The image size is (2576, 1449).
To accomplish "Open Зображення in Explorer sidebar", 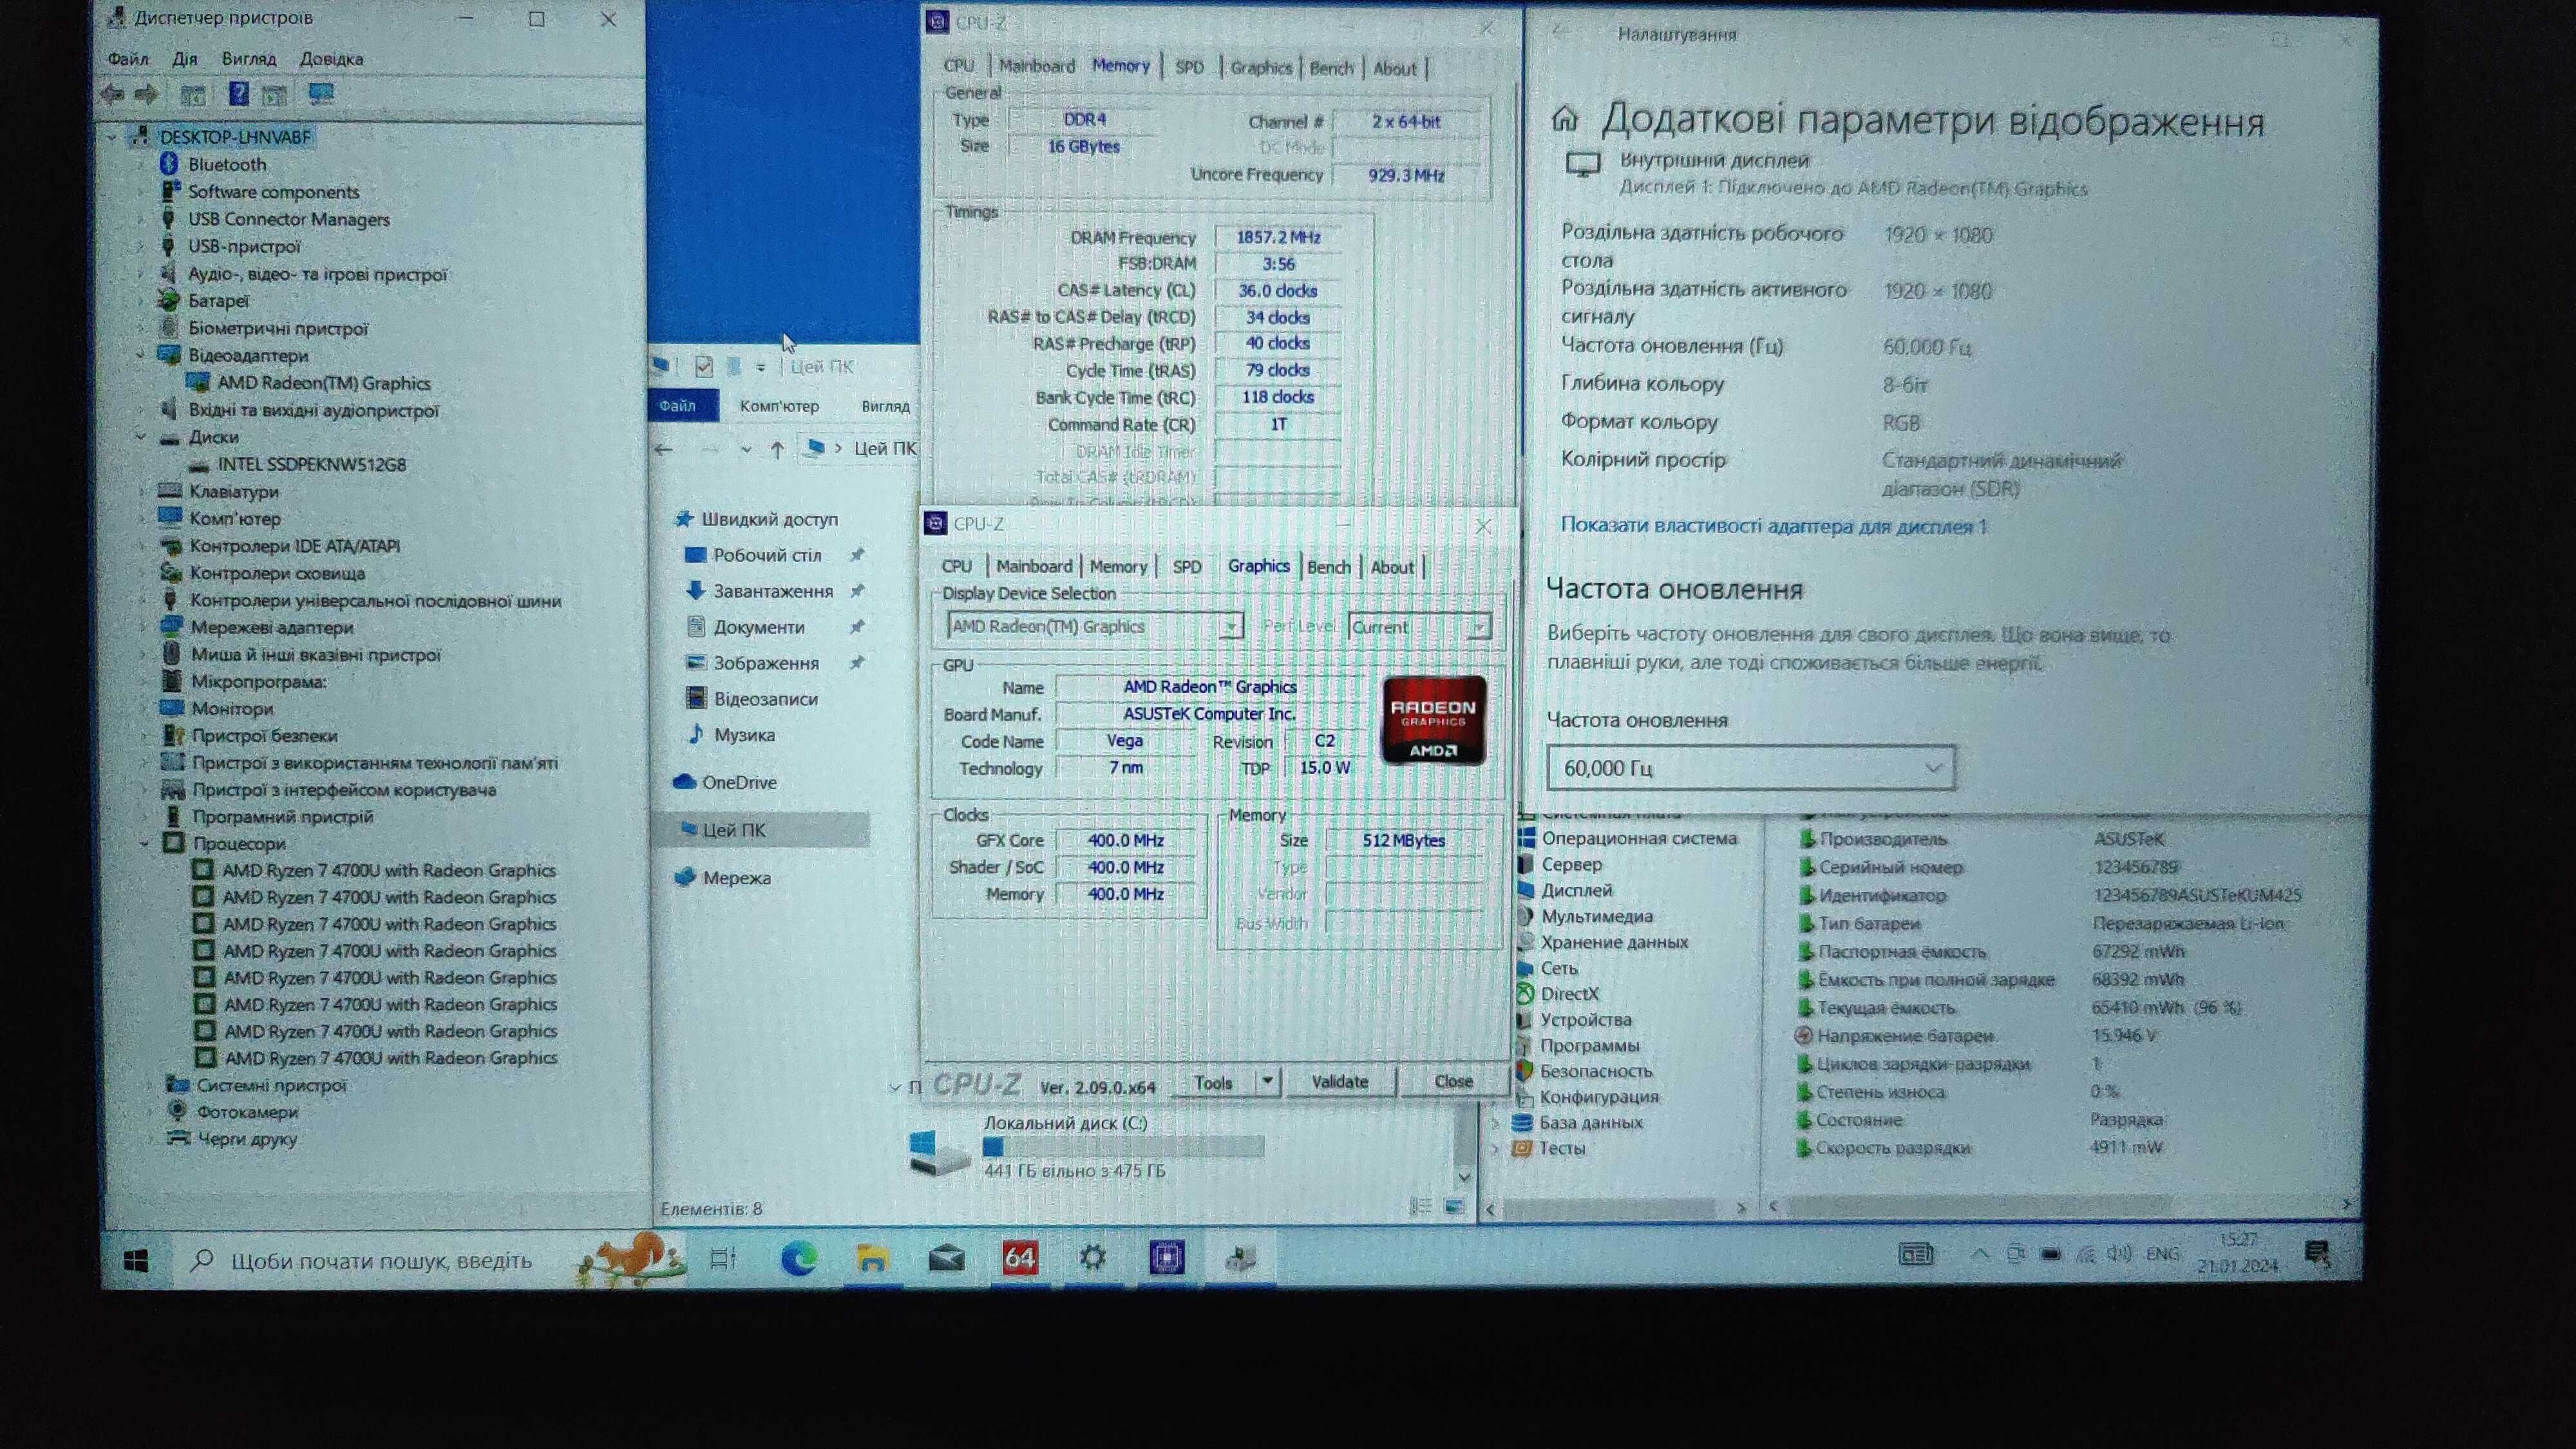I will pyautogui.click(x=766, y=663).
